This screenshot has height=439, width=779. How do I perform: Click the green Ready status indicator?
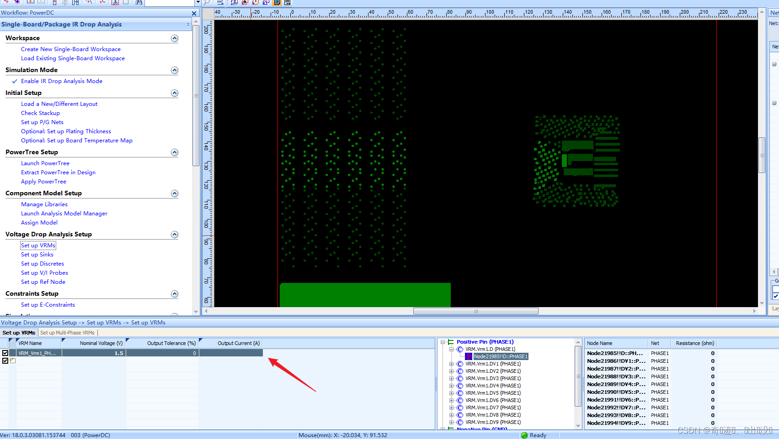[524, 435]
